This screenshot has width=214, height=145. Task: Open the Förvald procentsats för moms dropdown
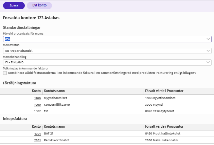click(x=107, y=39)
